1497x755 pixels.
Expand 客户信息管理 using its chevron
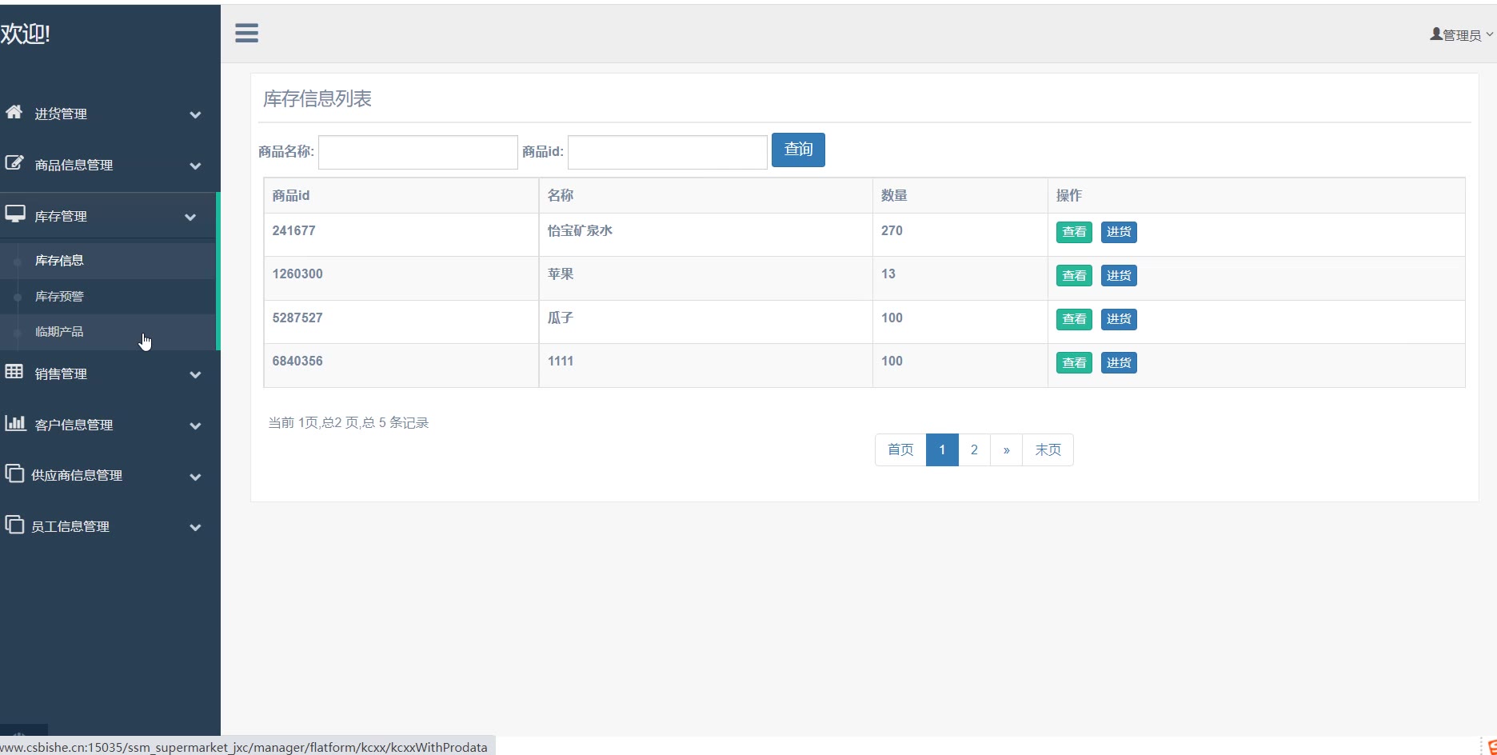click(195, 426)
